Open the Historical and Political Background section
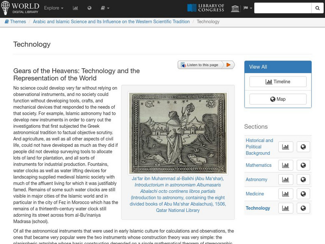 pos(258,146)
